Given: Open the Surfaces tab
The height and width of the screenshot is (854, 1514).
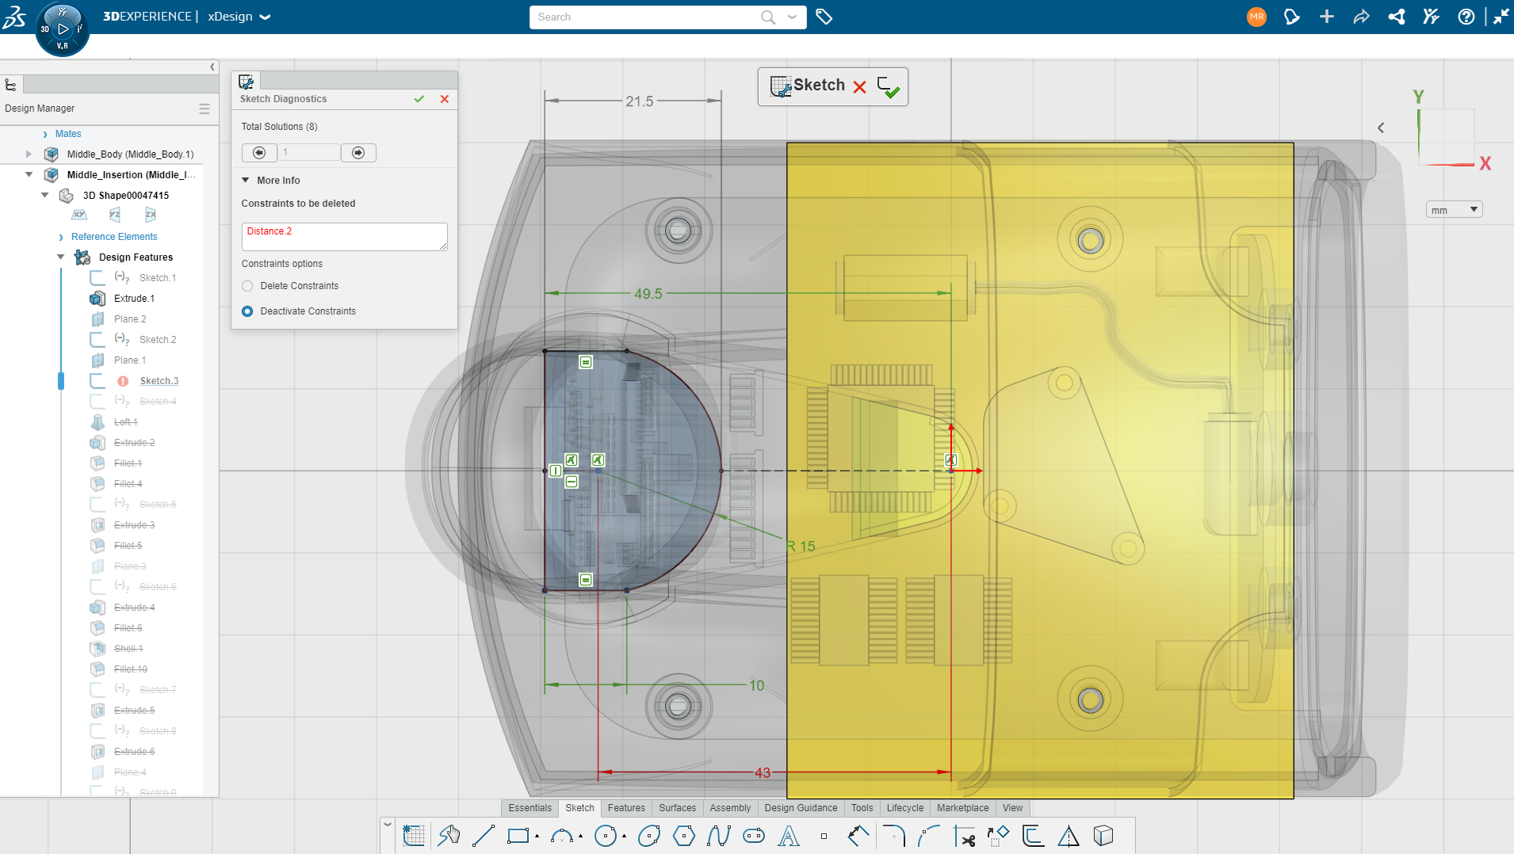Looking at the screenshot, I should point(677,808).
